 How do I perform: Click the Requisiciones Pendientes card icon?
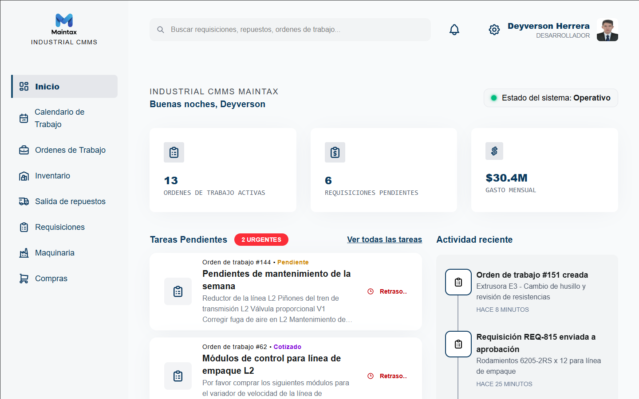335,152
